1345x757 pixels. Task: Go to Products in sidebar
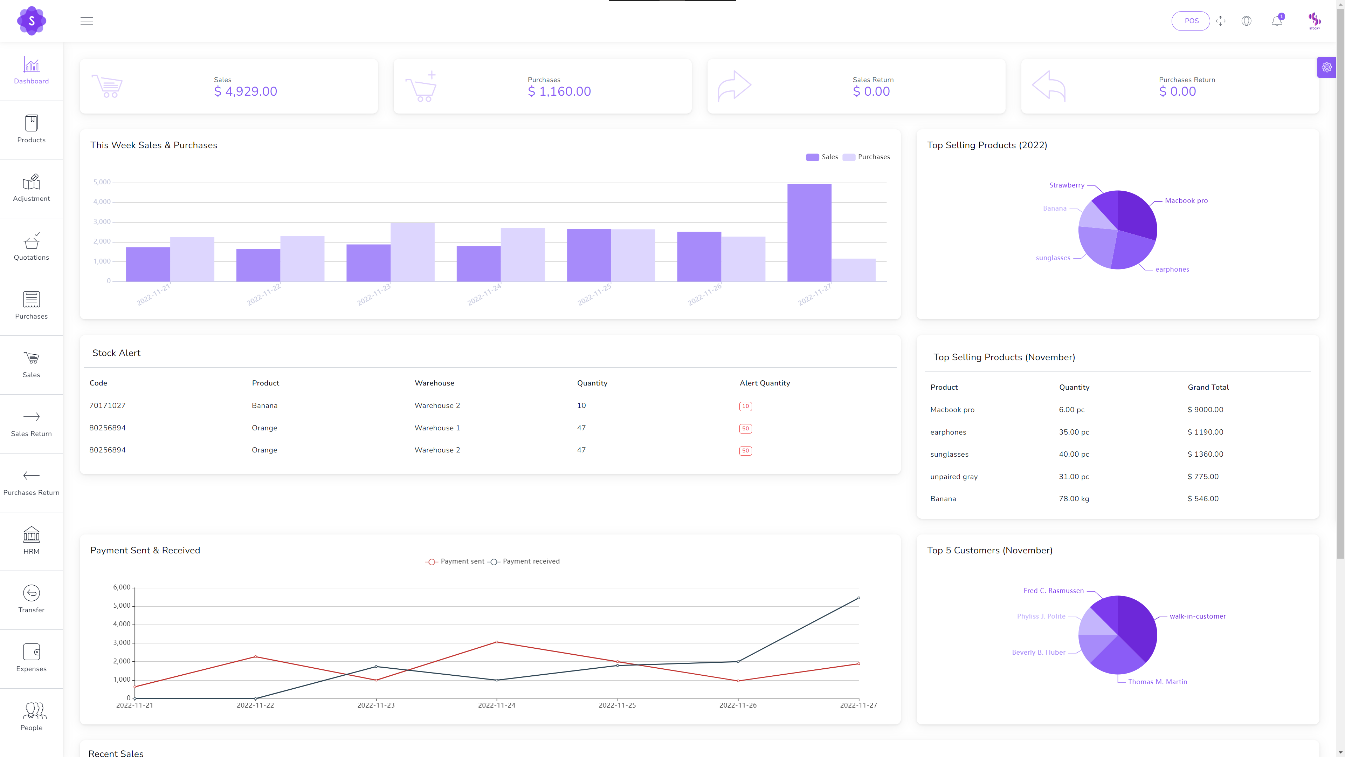tap(31, 129)
